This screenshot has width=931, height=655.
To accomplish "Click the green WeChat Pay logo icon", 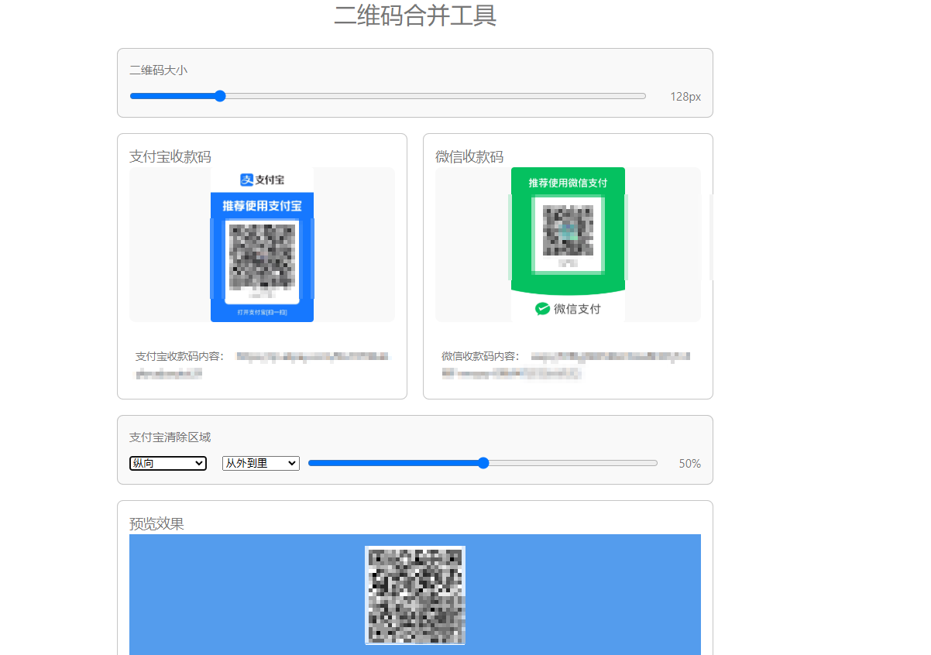I will tap(542, 309).
